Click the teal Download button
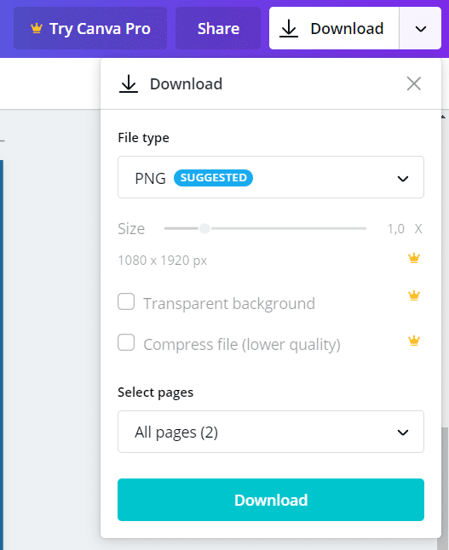This screenshot has height=550, width=449. 271,500
